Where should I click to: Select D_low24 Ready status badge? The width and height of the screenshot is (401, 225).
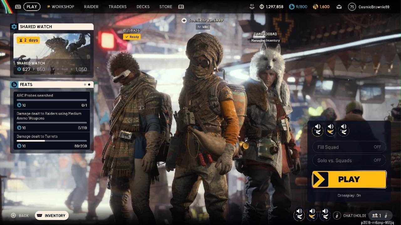click(x=132, y=37)
